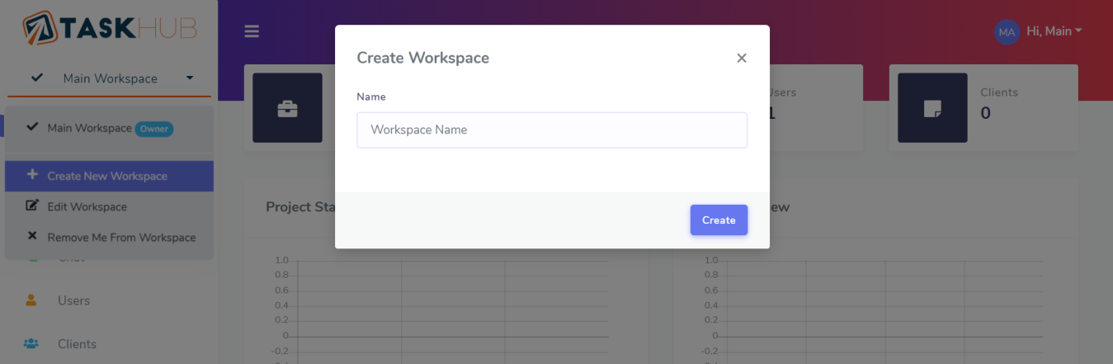Focus the Workspace Name input field
Screen dimensions: 1113x364
coord(551,130)
